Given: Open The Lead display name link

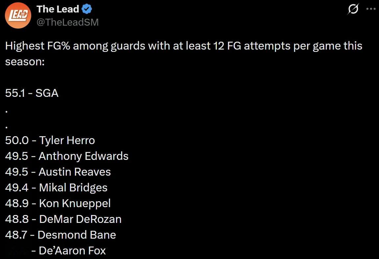Looking at the screenshot, I should pos(58,9).
